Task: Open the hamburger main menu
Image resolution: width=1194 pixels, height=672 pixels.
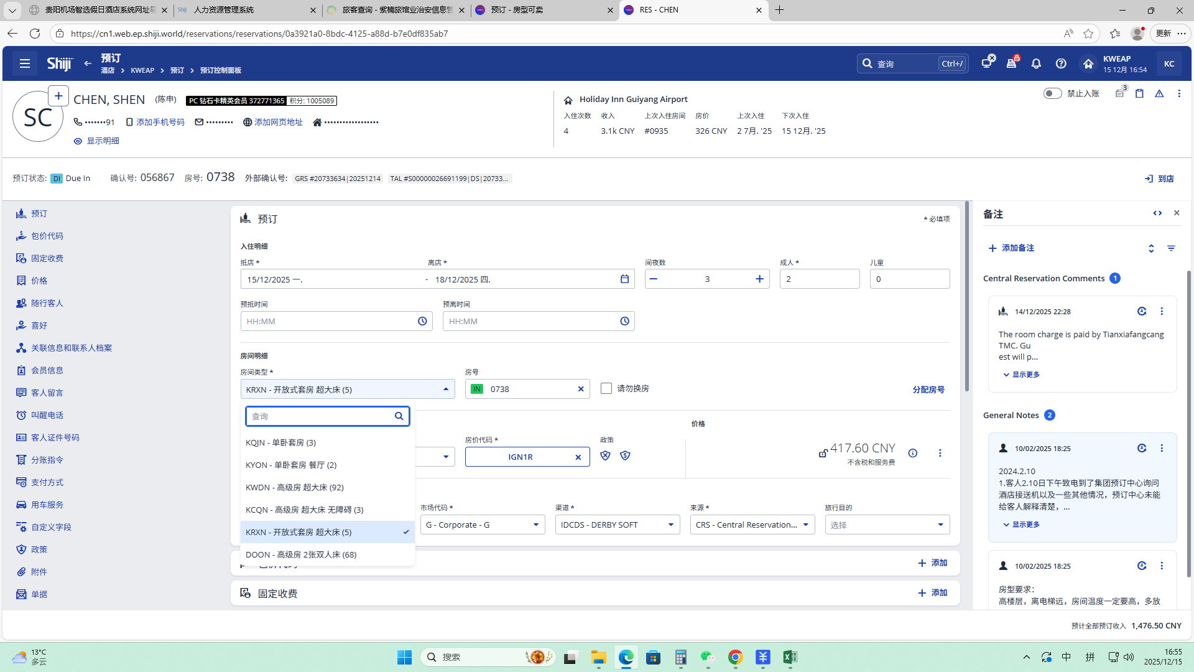Action: tap(25, 63)
